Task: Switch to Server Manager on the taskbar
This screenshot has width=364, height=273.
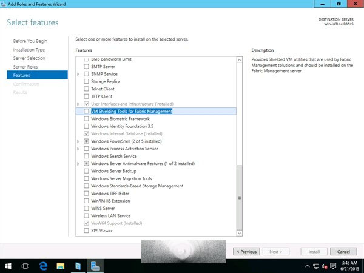Action: [95, 266]
